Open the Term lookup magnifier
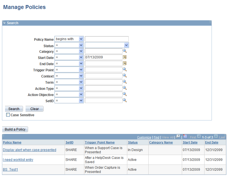 pyautogui.click(x=125, y=82)
